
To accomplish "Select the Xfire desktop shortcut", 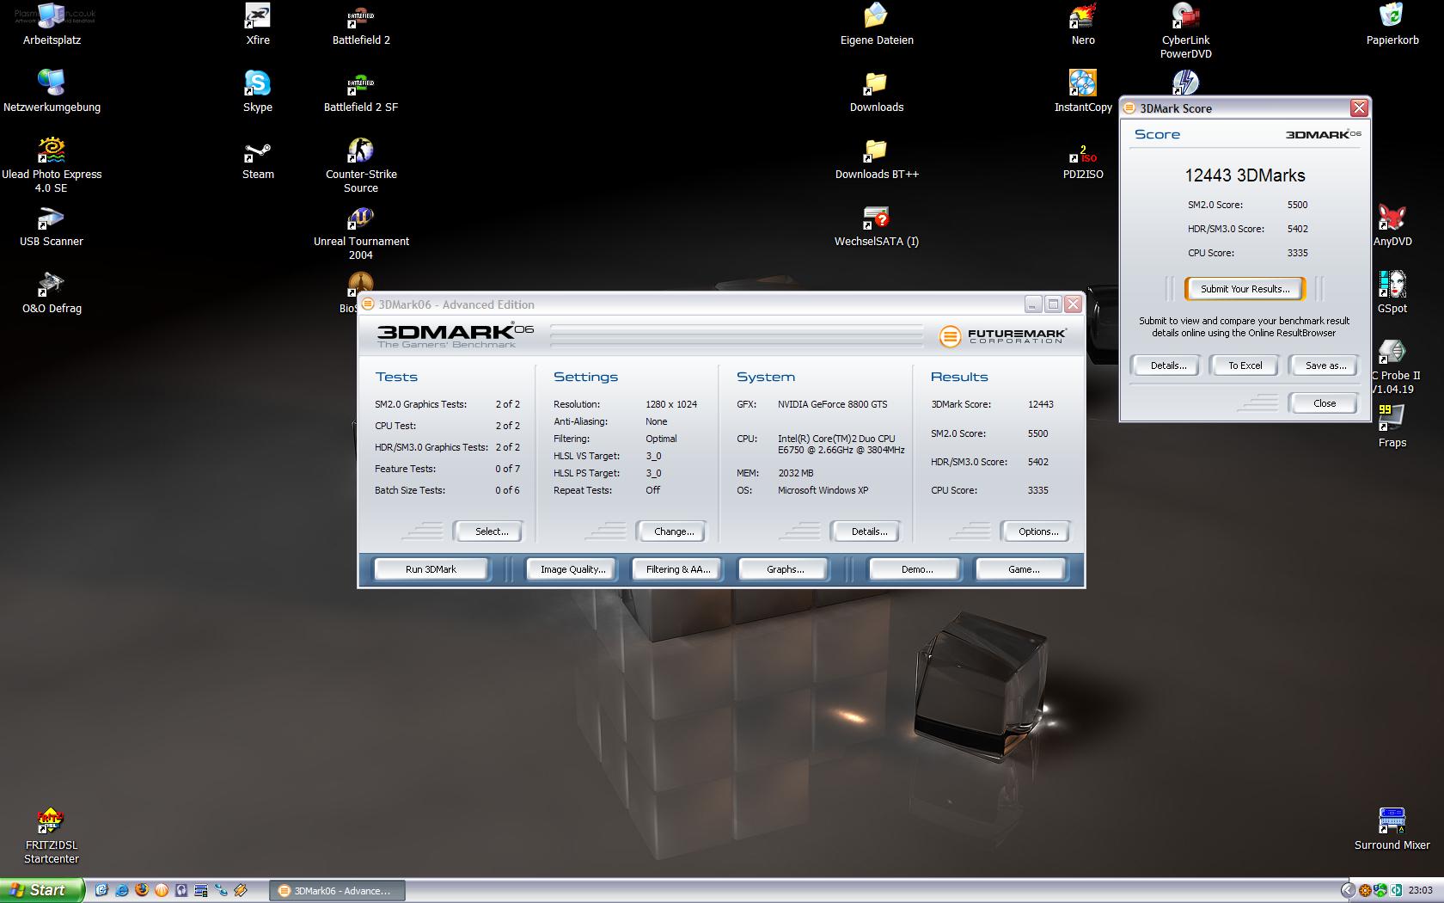I will tap(258, 24).
